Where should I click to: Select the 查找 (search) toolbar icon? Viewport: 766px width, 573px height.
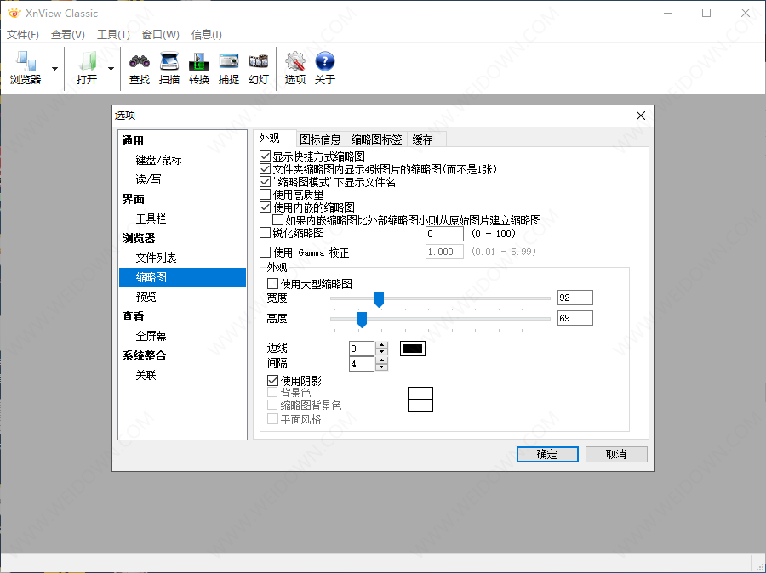[140, 66]
